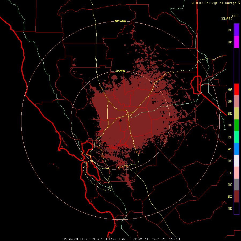Click the UK magenta legend swatch
This screenshot has width=241, height=241.
tap(236, 42)
